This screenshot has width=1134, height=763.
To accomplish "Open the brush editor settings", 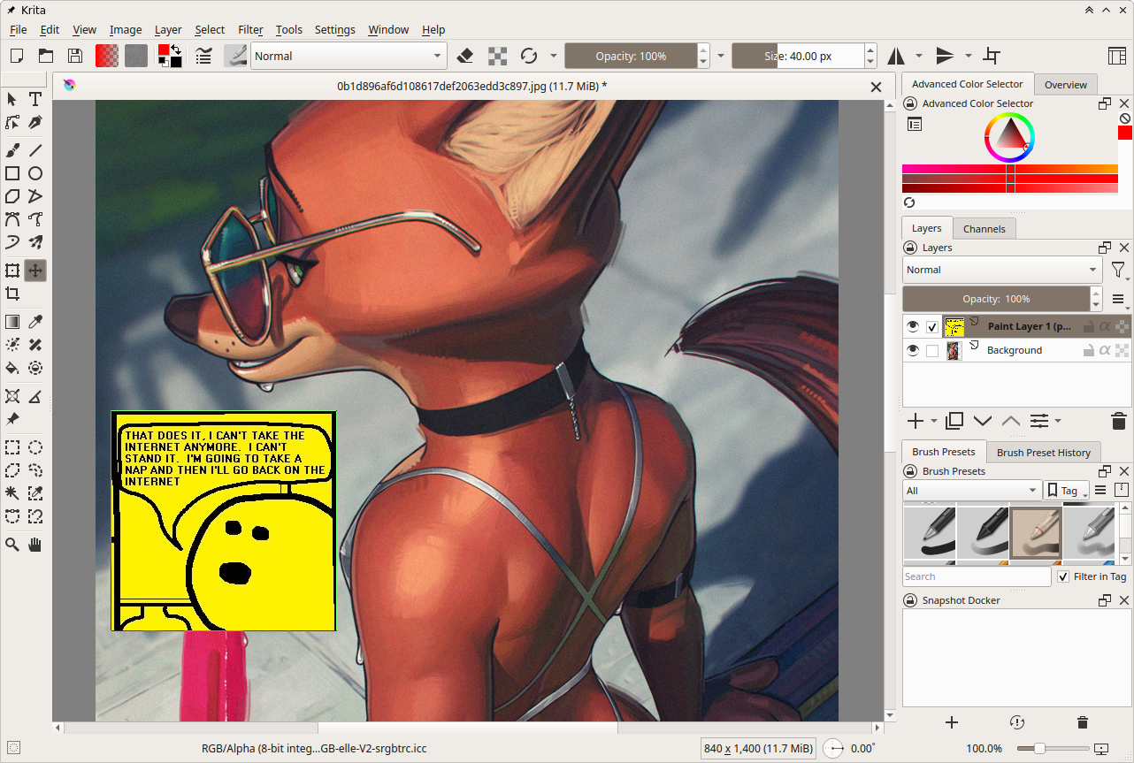I will tap(204, 56).
